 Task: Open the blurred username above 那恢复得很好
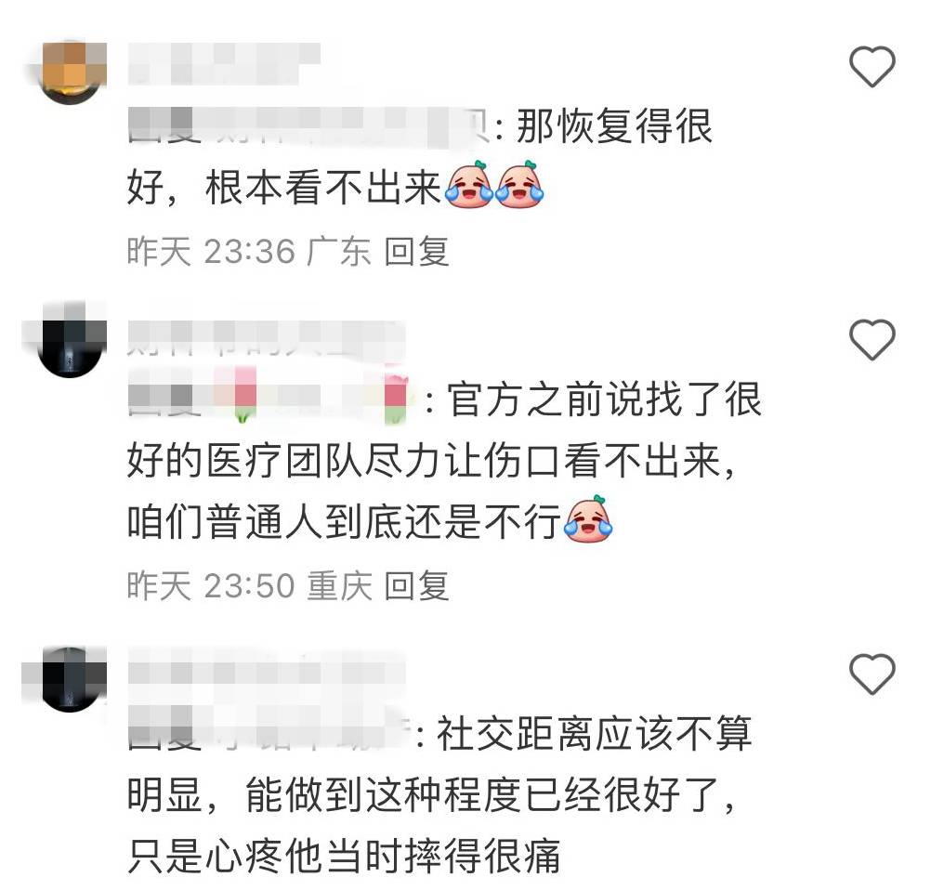[224, 64]
